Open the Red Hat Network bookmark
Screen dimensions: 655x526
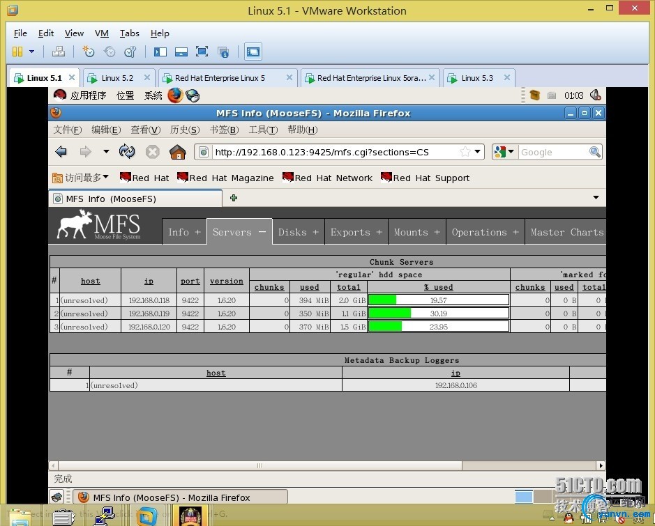(328, 178)
